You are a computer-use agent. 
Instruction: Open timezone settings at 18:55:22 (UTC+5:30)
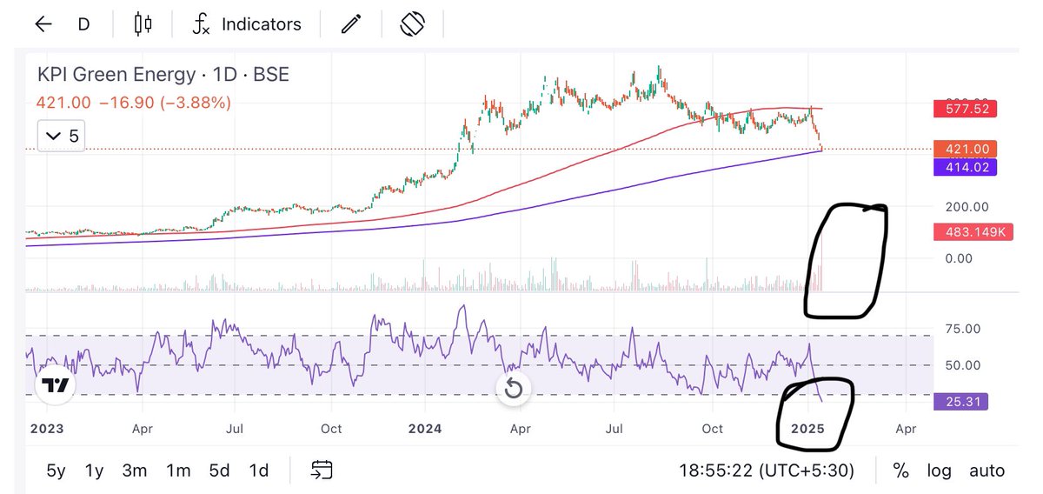point(767,471)
